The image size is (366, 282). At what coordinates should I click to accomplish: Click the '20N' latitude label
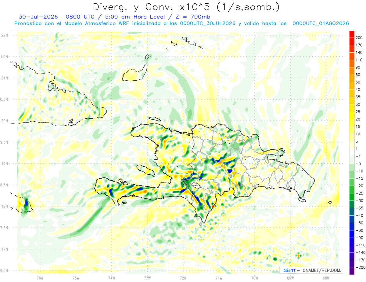(5, 121)
